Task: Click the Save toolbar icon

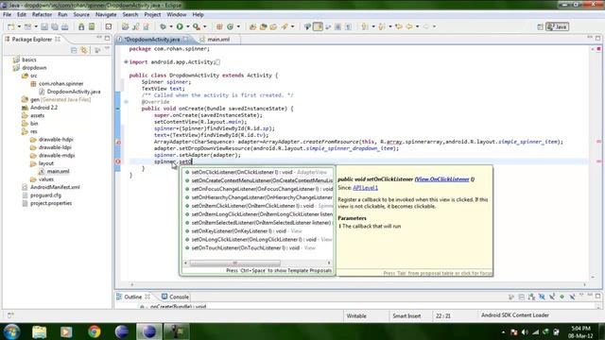Action: [x=44, y=26]
